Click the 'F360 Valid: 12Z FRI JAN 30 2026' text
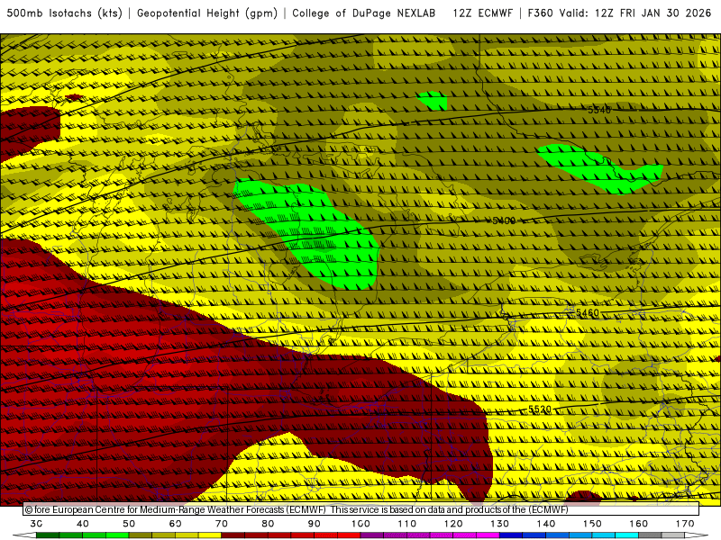The image size is (721, 540). click(x=619, y=13)
